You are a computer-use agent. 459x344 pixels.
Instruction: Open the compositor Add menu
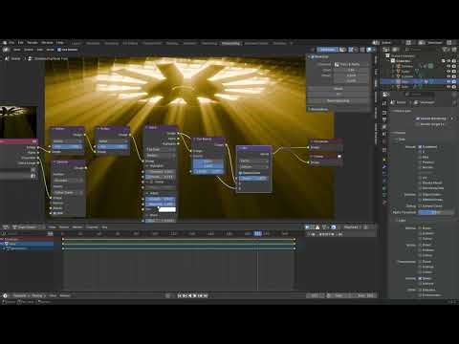(40, 50)
